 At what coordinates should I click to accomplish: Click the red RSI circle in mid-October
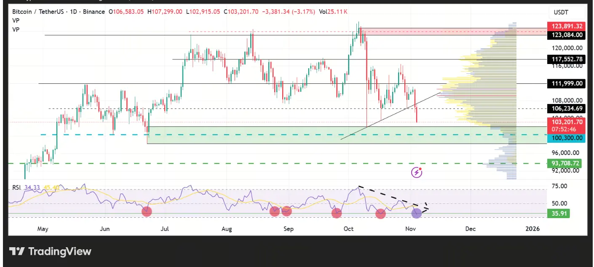pos(380,214)
